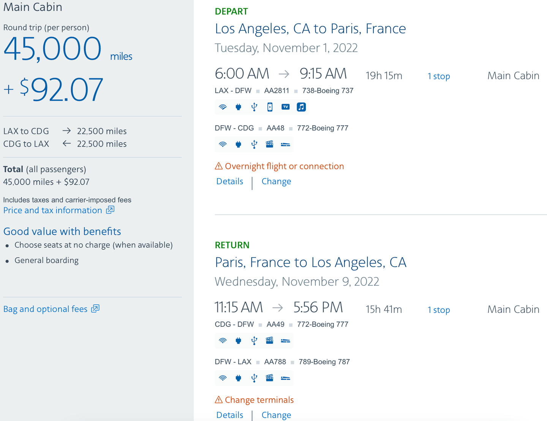Open the Price and tax information link
Image resolution: width=547 pixels, height=421 pixels.
pyautogui.click(x=53, y=210)
